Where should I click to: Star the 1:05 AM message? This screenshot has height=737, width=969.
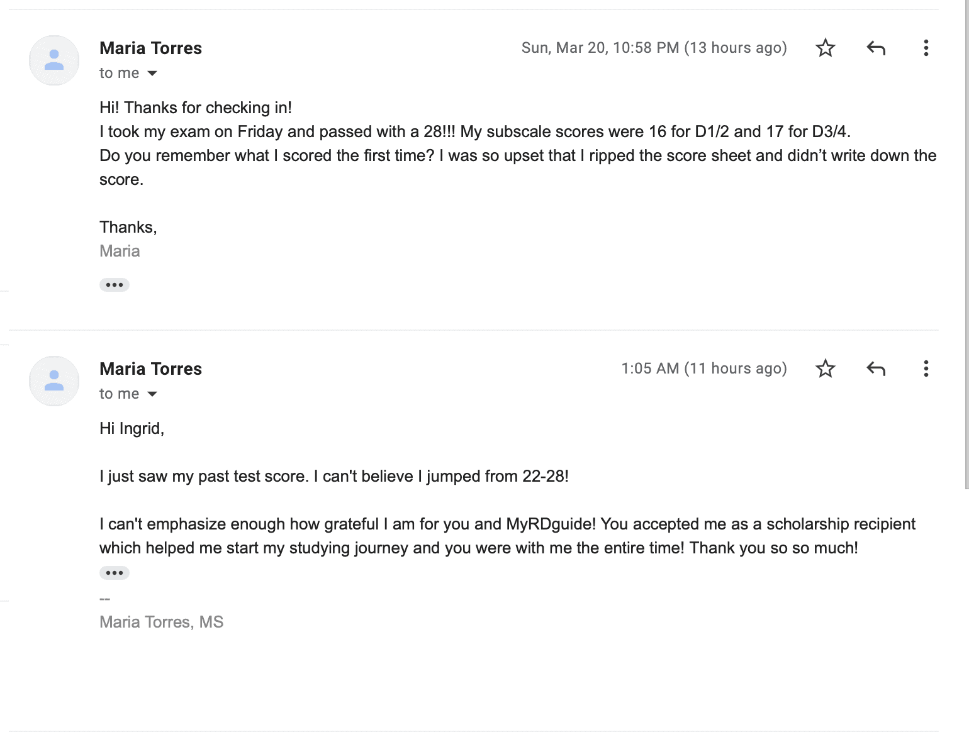point(825,368)
